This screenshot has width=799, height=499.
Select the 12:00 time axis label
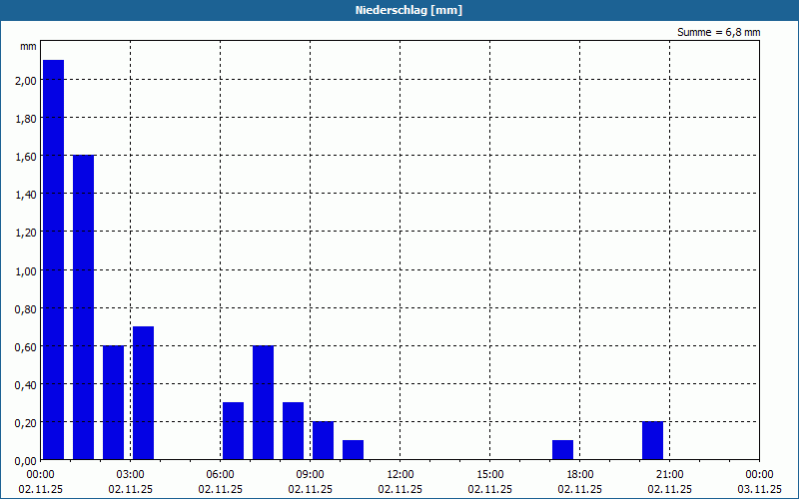pos(400,475)
